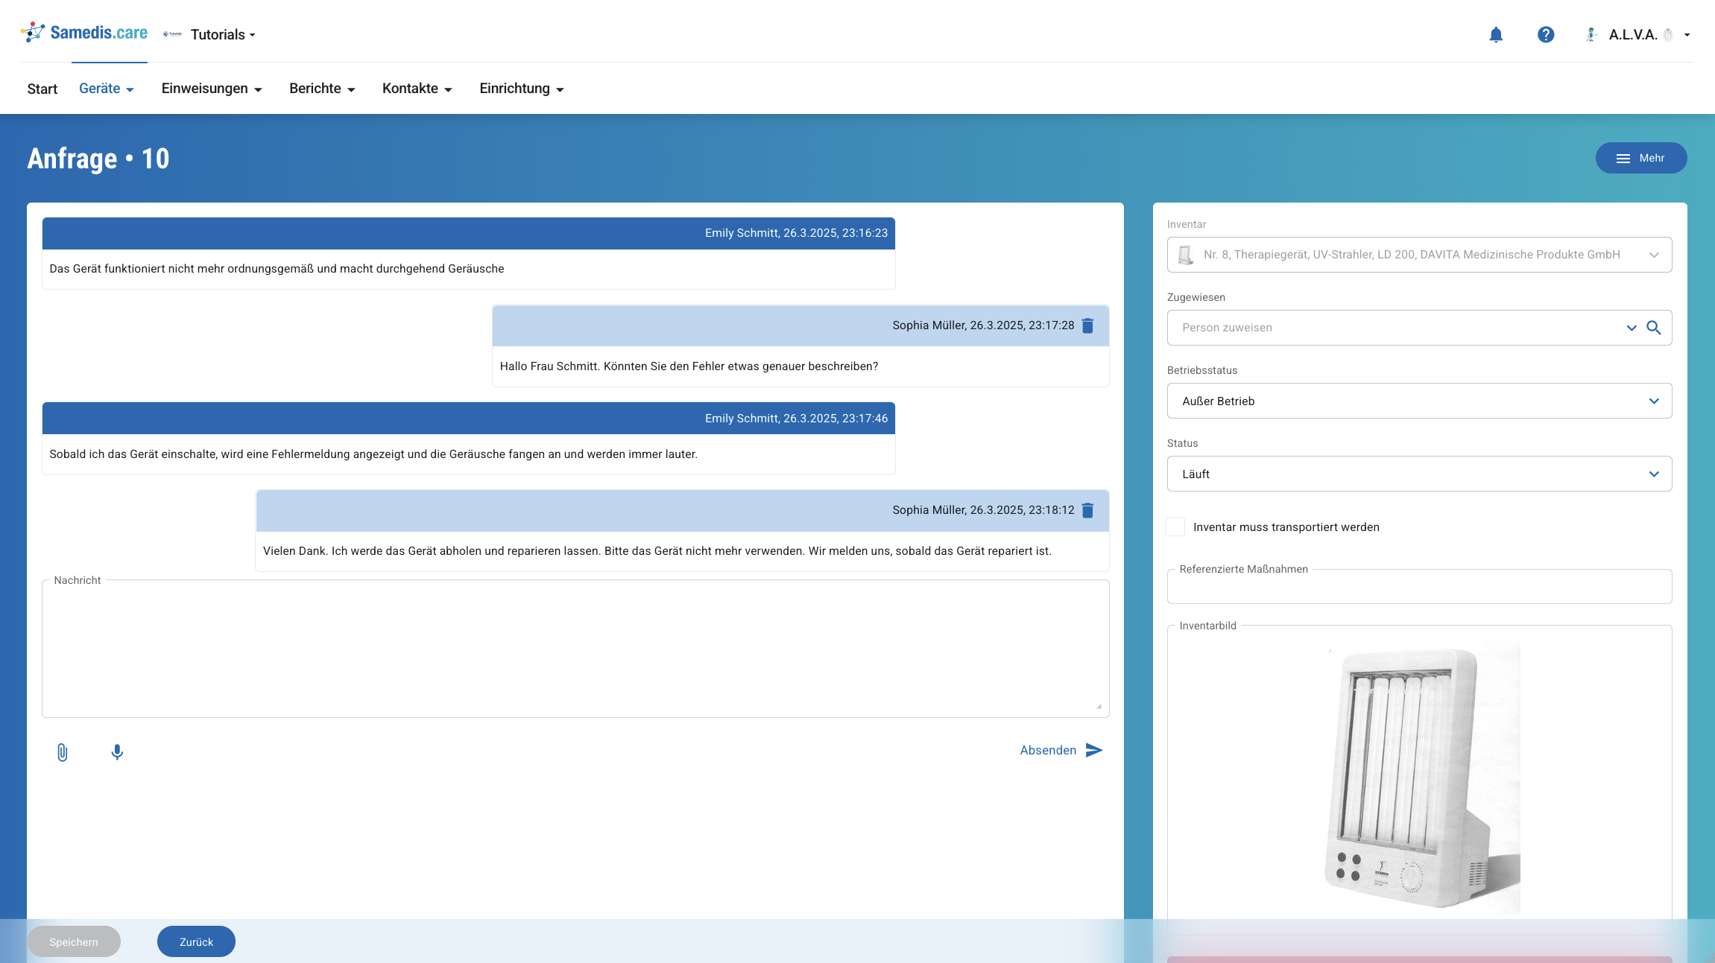Image resolution: width=1715 pixels, height=963 pixels.
Task: Click the inventory device icon in Inventar field
Action: (1185, 255)
